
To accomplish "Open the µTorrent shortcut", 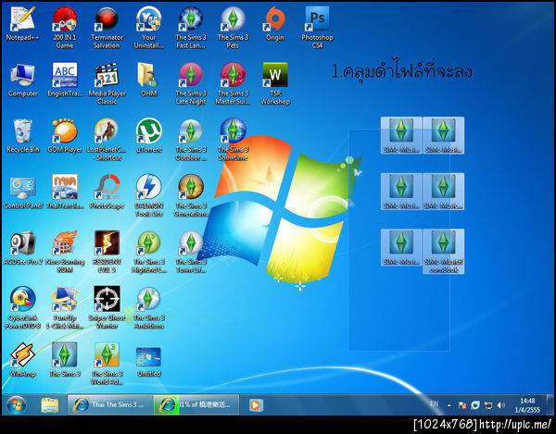I will (x=149, y=136).
